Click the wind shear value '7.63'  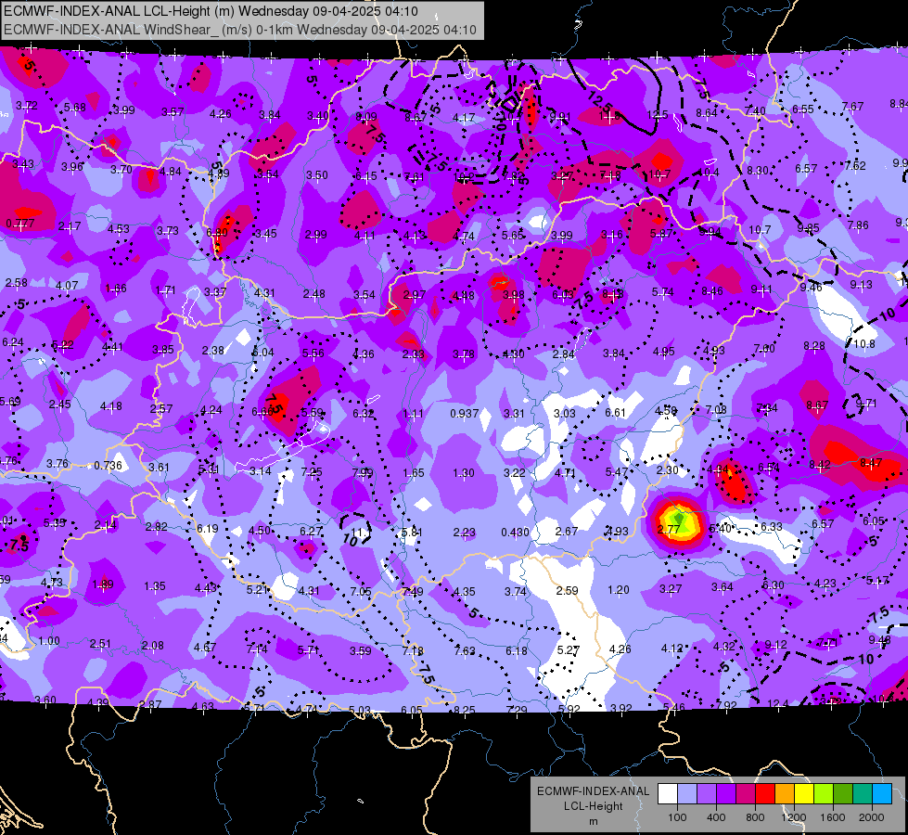click(x=465, y=650)
